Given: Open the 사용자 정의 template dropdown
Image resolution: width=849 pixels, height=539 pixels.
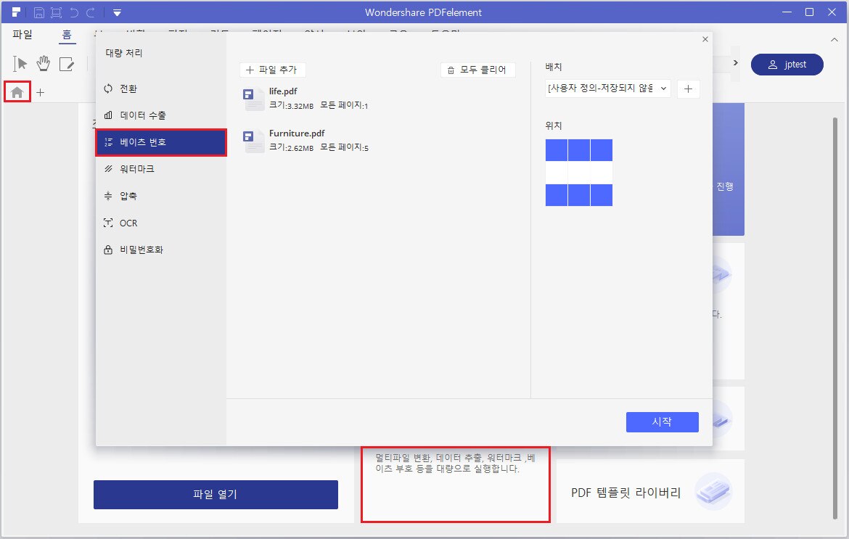Looking at the screenshot, I should tap(607, 89).
